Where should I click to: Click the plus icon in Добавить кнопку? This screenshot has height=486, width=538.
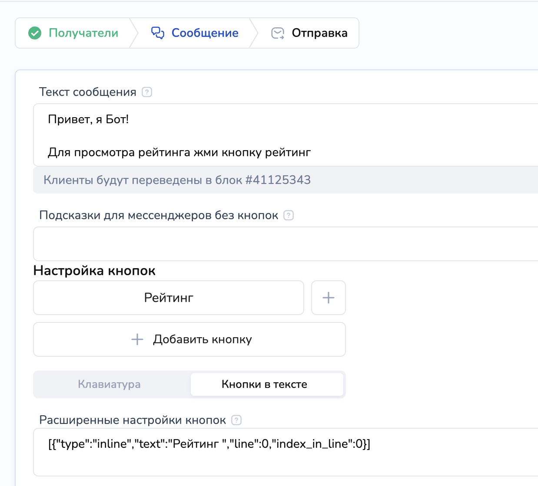pos(137,339)
